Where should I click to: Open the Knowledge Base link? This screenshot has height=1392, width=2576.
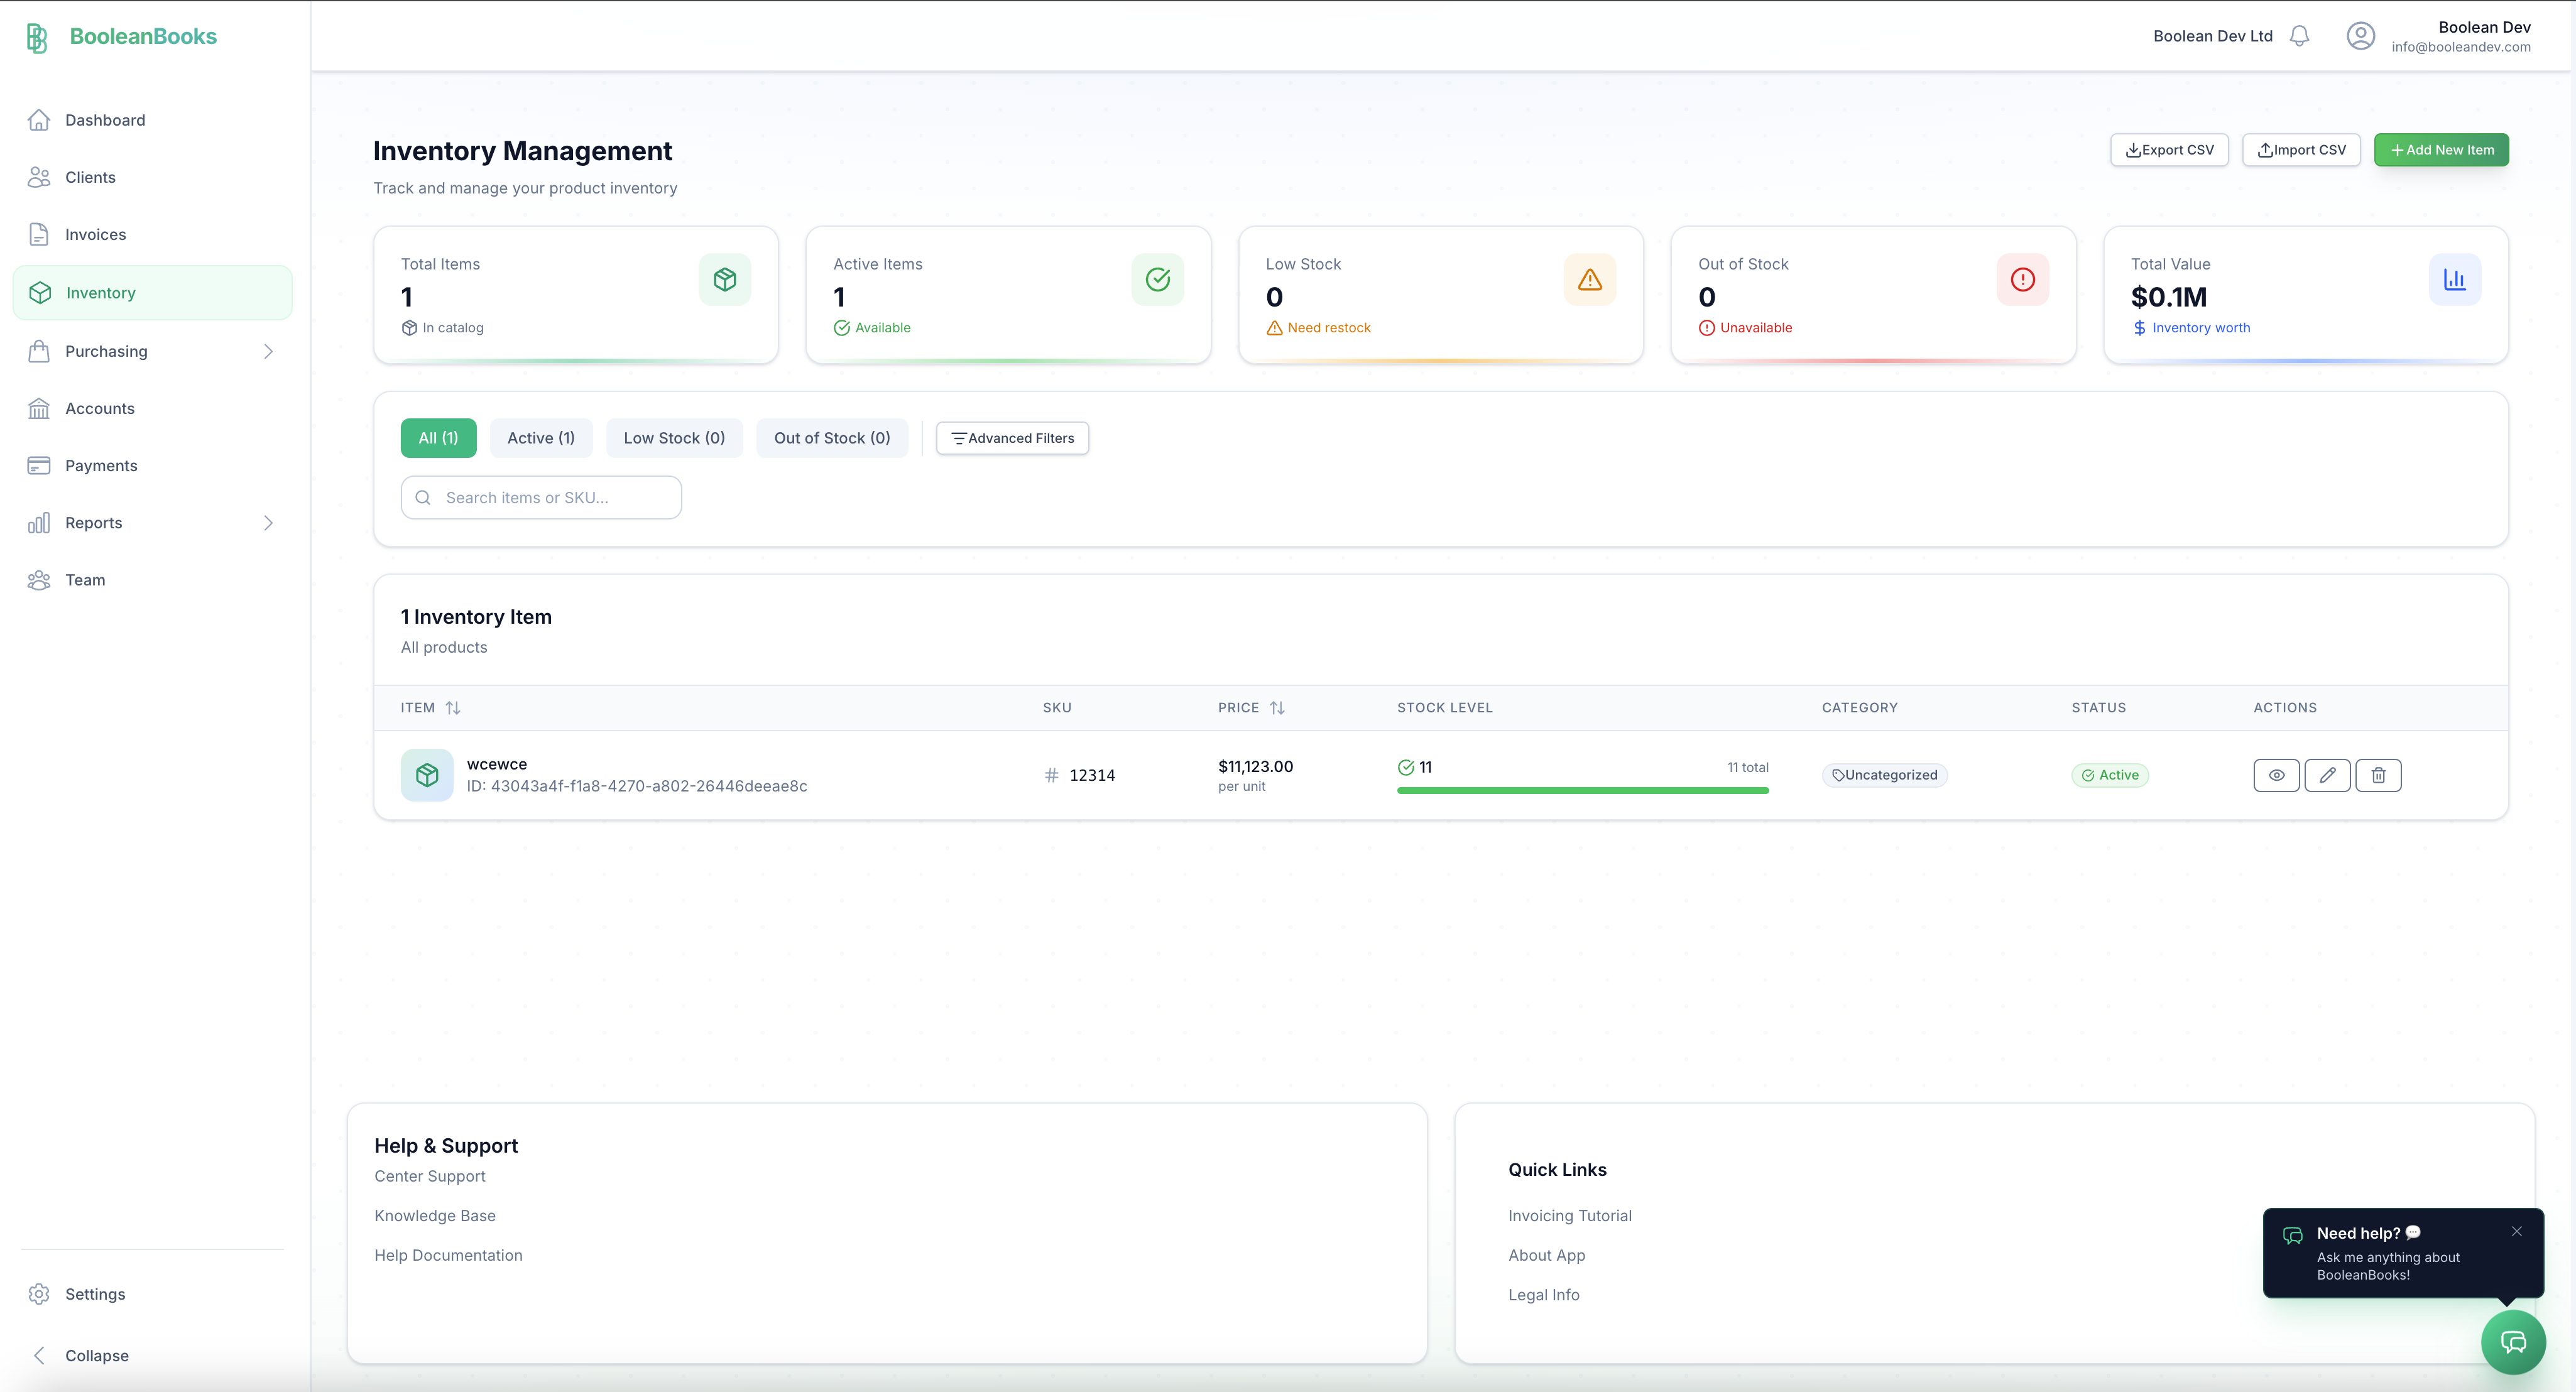(435, 1216)
